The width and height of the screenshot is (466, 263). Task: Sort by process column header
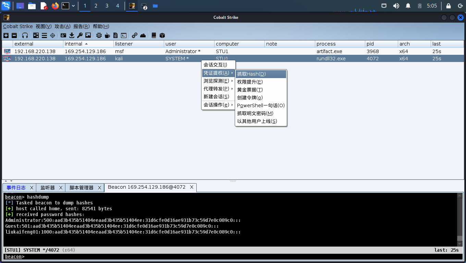340,44
